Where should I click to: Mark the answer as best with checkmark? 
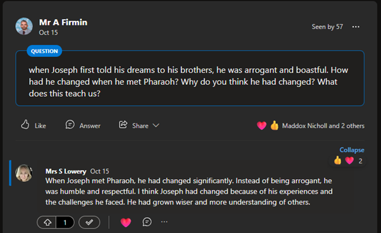pos(89,222)
